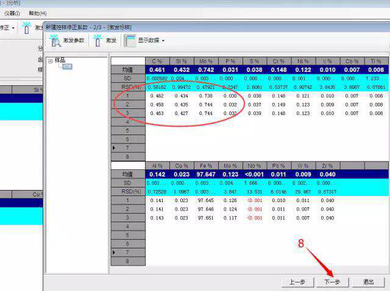Open the 显示数据 dropdown arrow
390x291 pixels.
pyautogui.click(x=163, y=41)
